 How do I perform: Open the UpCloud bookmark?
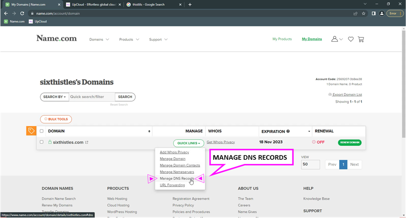tap(38, 21)
